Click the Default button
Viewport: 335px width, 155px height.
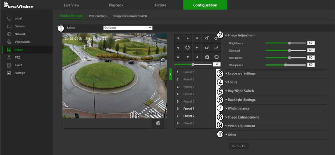[x=238, y=146]
